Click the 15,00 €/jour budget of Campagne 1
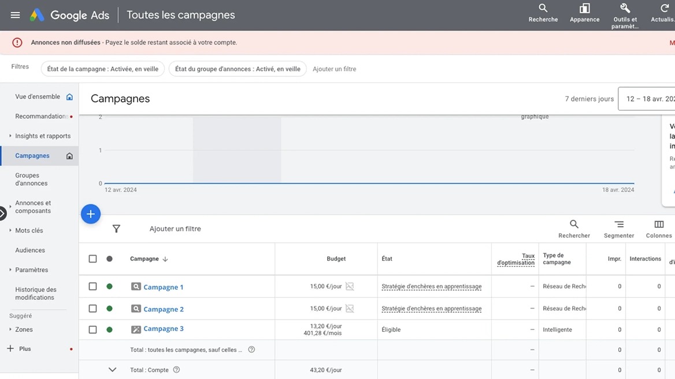The image size is (675, 379). click(x=326, y=286)
